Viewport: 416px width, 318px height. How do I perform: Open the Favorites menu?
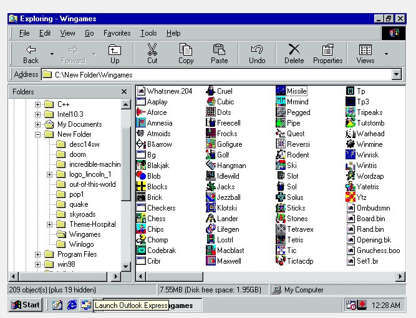point(117,33)
